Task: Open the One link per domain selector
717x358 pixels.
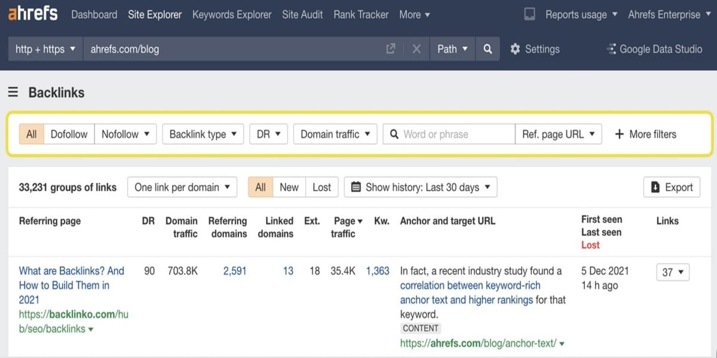Action: click(182, 187)
